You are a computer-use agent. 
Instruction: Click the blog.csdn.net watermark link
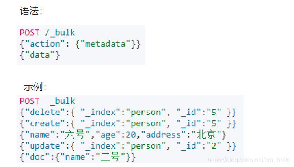tap(249, 160)
